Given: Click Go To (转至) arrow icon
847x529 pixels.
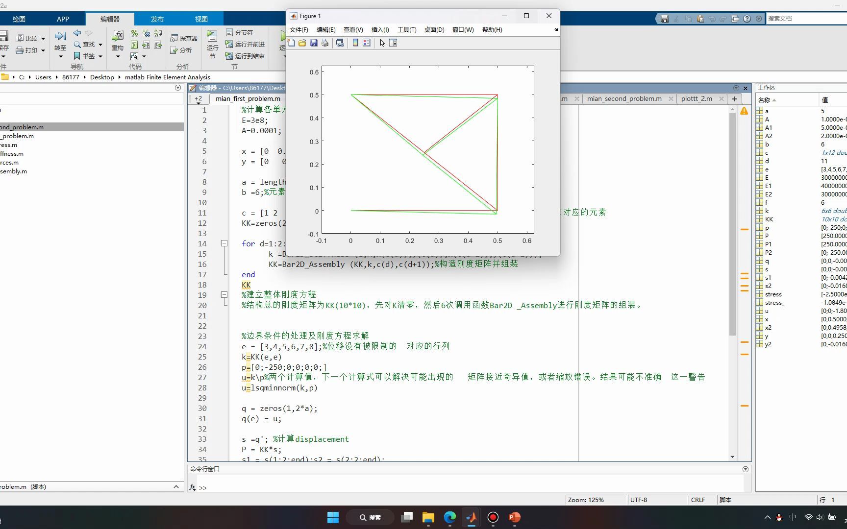Looking at the screenshot, I should tap(60, 36).
